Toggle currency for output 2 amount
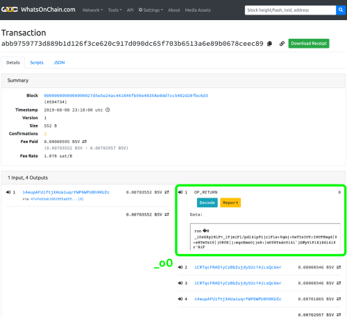The image size is (347, 317). tap(339, 267)
